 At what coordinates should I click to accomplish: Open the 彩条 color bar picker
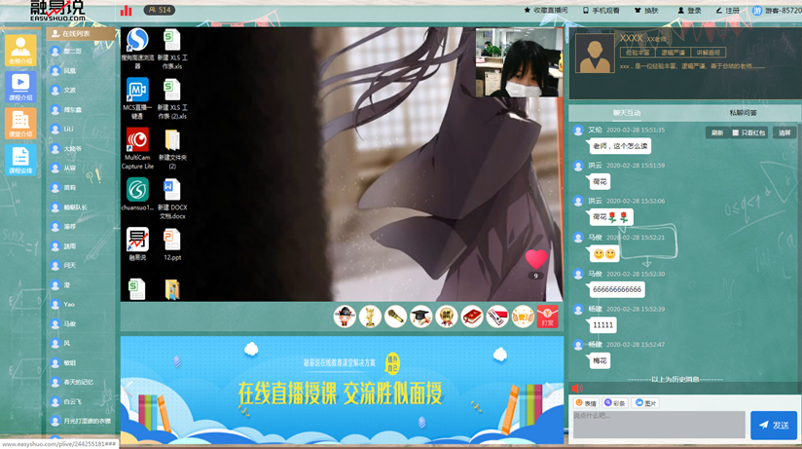tap(615, 403)
